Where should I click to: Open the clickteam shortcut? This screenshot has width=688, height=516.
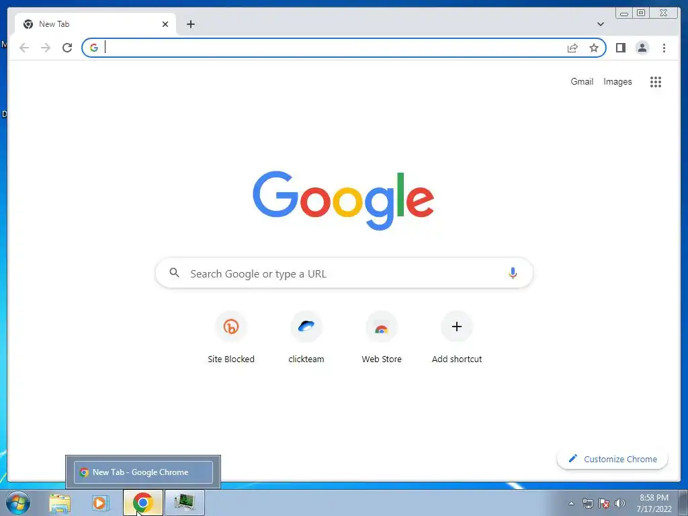coord(306,337)
